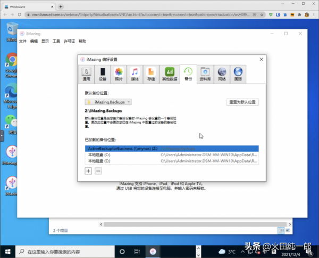Open the Google Chrome desktop shortcut
The height and width of the screenshot is (258, 319).
[11, 65]
